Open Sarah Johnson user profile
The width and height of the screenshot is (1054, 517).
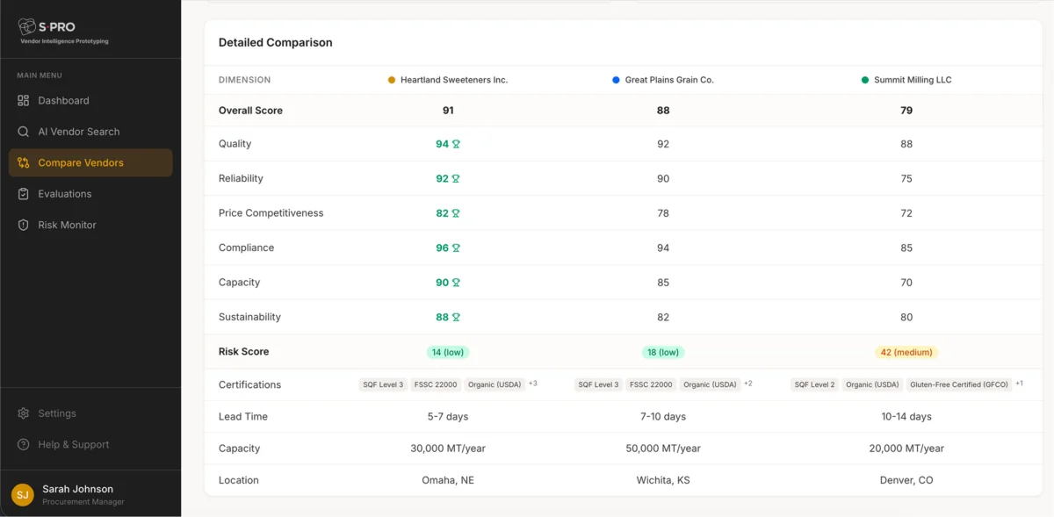pyautogui.click(x=77, y=495)
